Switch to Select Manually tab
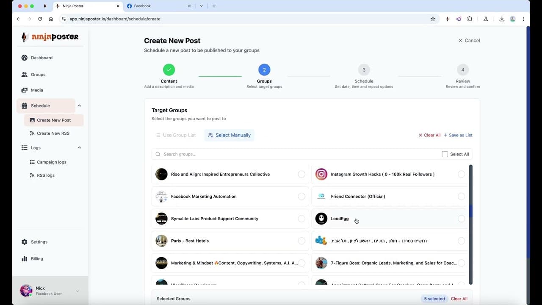Image resolution: width=542 pixels, height=305 pixels. point(229,135)
